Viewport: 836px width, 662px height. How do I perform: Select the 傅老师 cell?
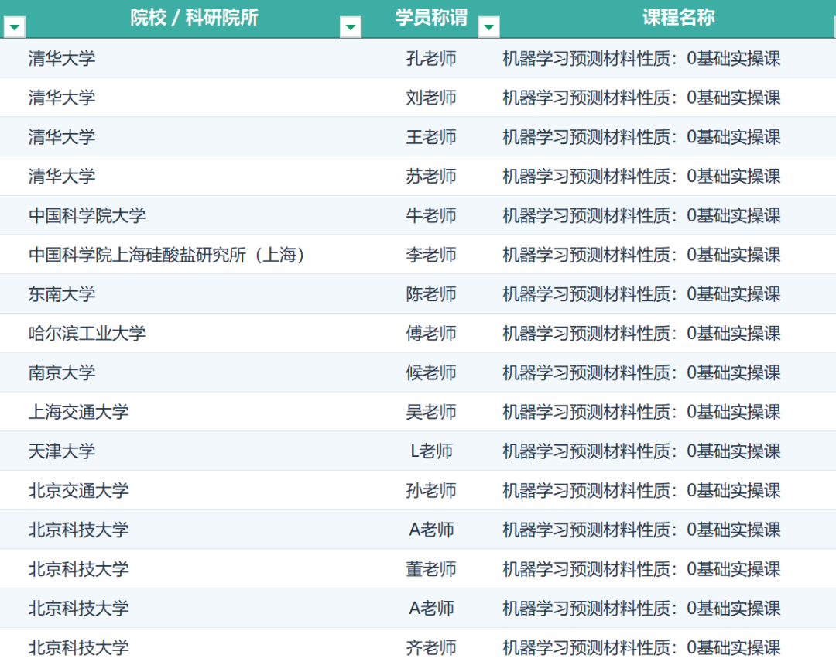point(431,334)
